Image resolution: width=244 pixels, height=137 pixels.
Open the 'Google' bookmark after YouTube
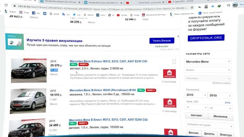coord(135,15)
